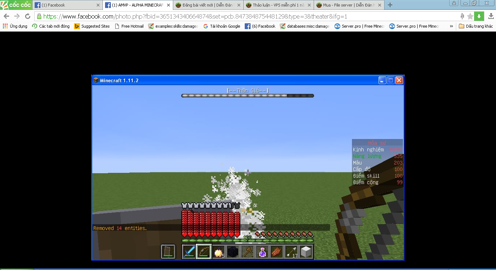The height and width of the screenshot is (270, 496).
Task: Click the green experience bar
Action: pyautogui.click(x=248, y=240)
